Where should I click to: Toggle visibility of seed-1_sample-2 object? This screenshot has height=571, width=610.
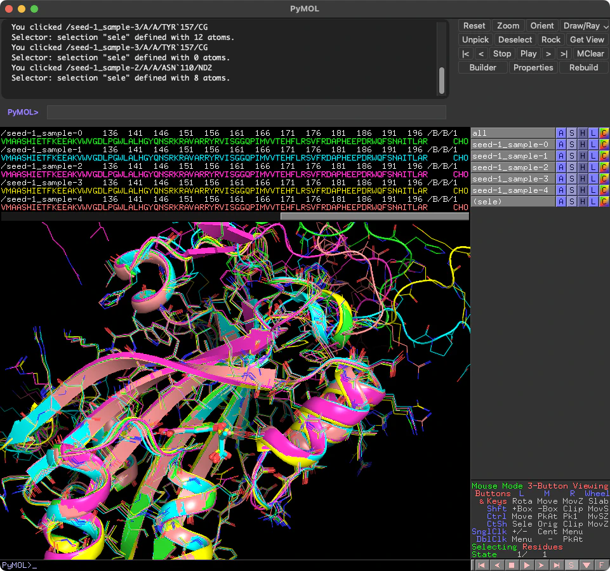click(x=513, y=167)
